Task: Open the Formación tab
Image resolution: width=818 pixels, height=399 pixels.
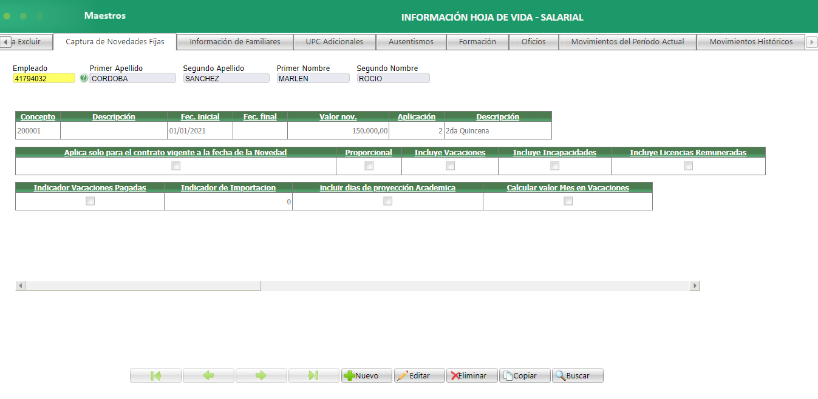Action: 477,42
